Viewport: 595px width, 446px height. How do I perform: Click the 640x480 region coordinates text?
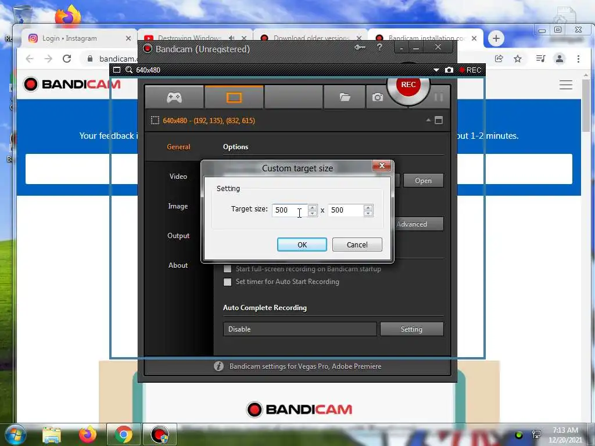pyautogui.click(x=209, y=121)
